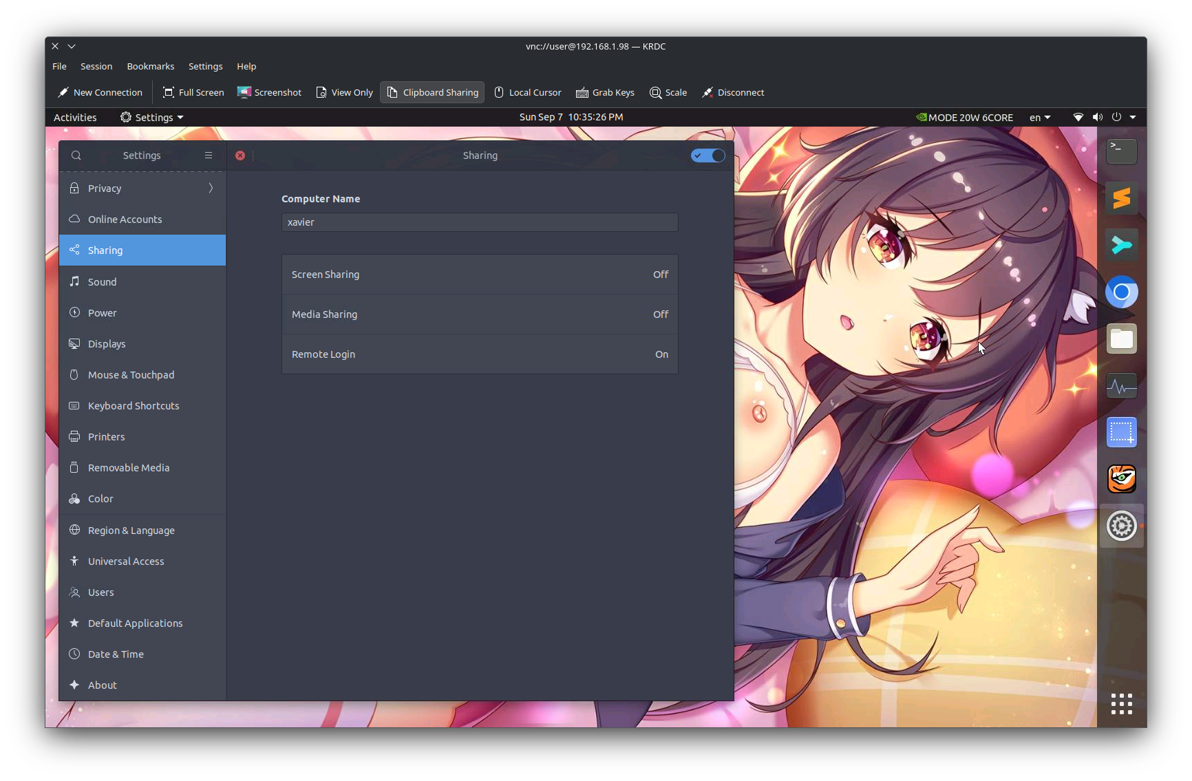The height and width of the screenshot is (781, 1192).
Task: Toggle Grab Keys option
Action: [606, 92]
